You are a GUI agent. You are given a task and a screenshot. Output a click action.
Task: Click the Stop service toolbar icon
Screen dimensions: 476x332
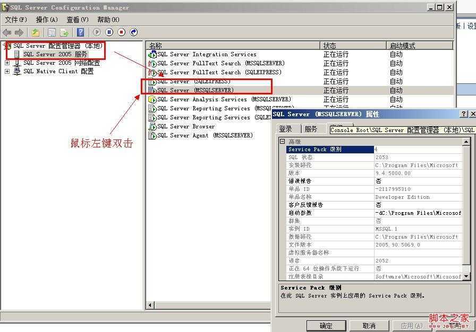pos(122,32)
